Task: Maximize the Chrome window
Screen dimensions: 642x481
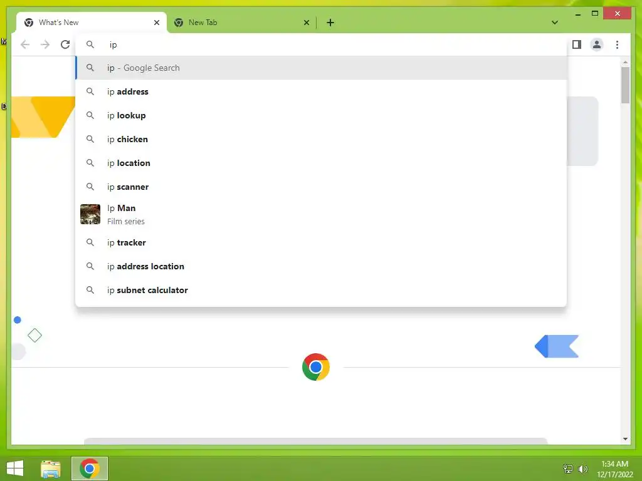Action: [x=595, y=14]
